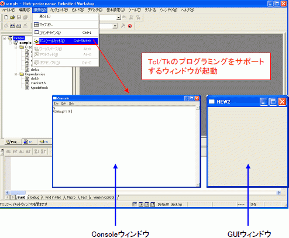The image size is (289, 238).
Task: Click the Save All toolbar icon
Action: [x=25, y=18]
